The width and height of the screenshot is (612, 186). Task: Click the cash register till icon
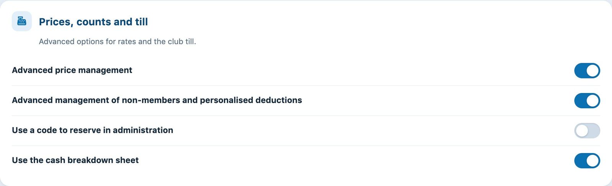coord(22,21)
